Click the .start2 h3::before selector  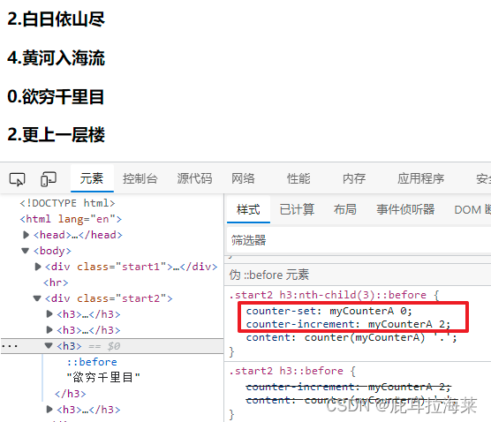tap(286, 371)
